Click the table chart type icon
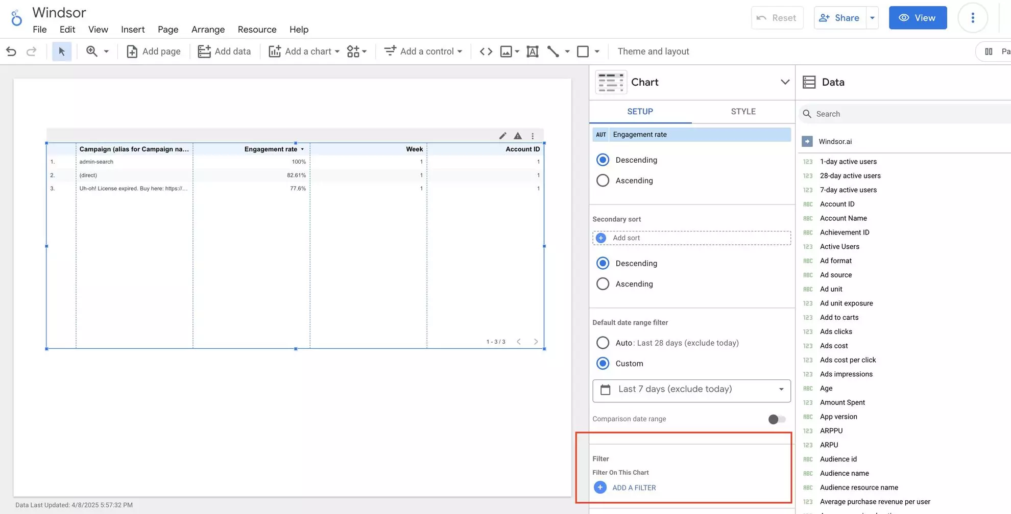Screen dimensions: 1011x514 point(611,82)
